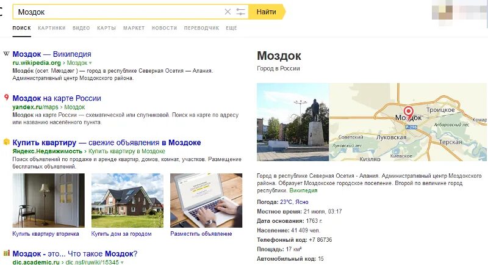The width and height of the screenshot is (488, 265).
Task: Click the floor lamp room thumbnail
Action: pos(49,200)
